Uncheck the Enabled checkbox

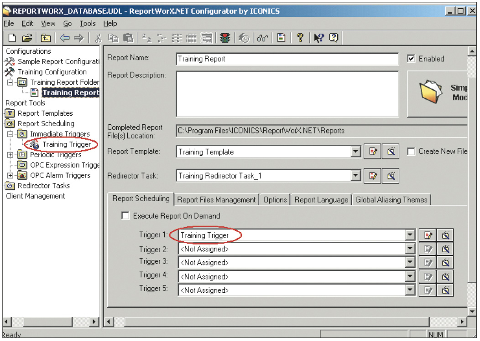click(411, 59)
